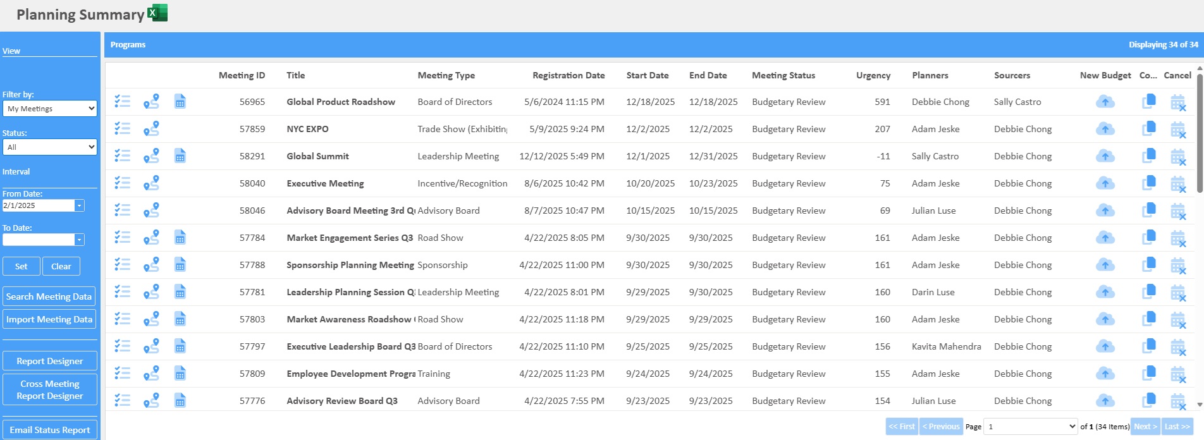The height and width of the screenshot is (440, 1204).
Task: Click the copy icon for meeting 58046
Action: [1148, 211]
